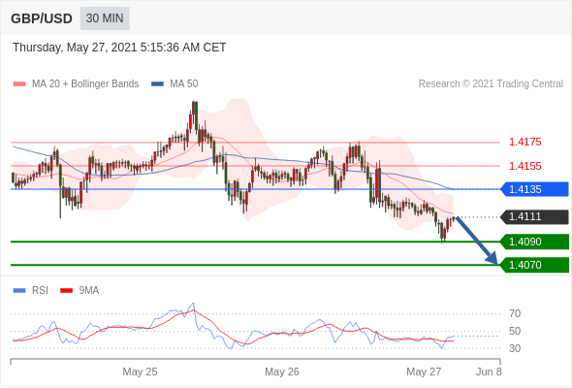
Task: Click the green 1.4070 target price tag
Action: click(535, 265)
